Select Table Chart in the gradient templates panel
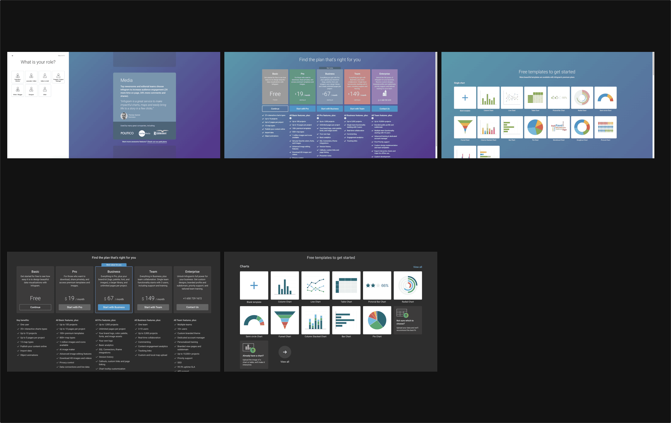 (535, 98)
